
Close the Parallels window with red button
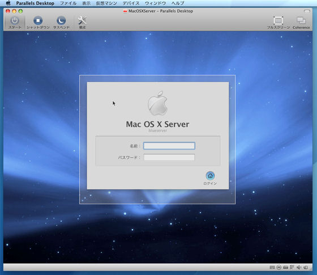[x=8, y=11]
